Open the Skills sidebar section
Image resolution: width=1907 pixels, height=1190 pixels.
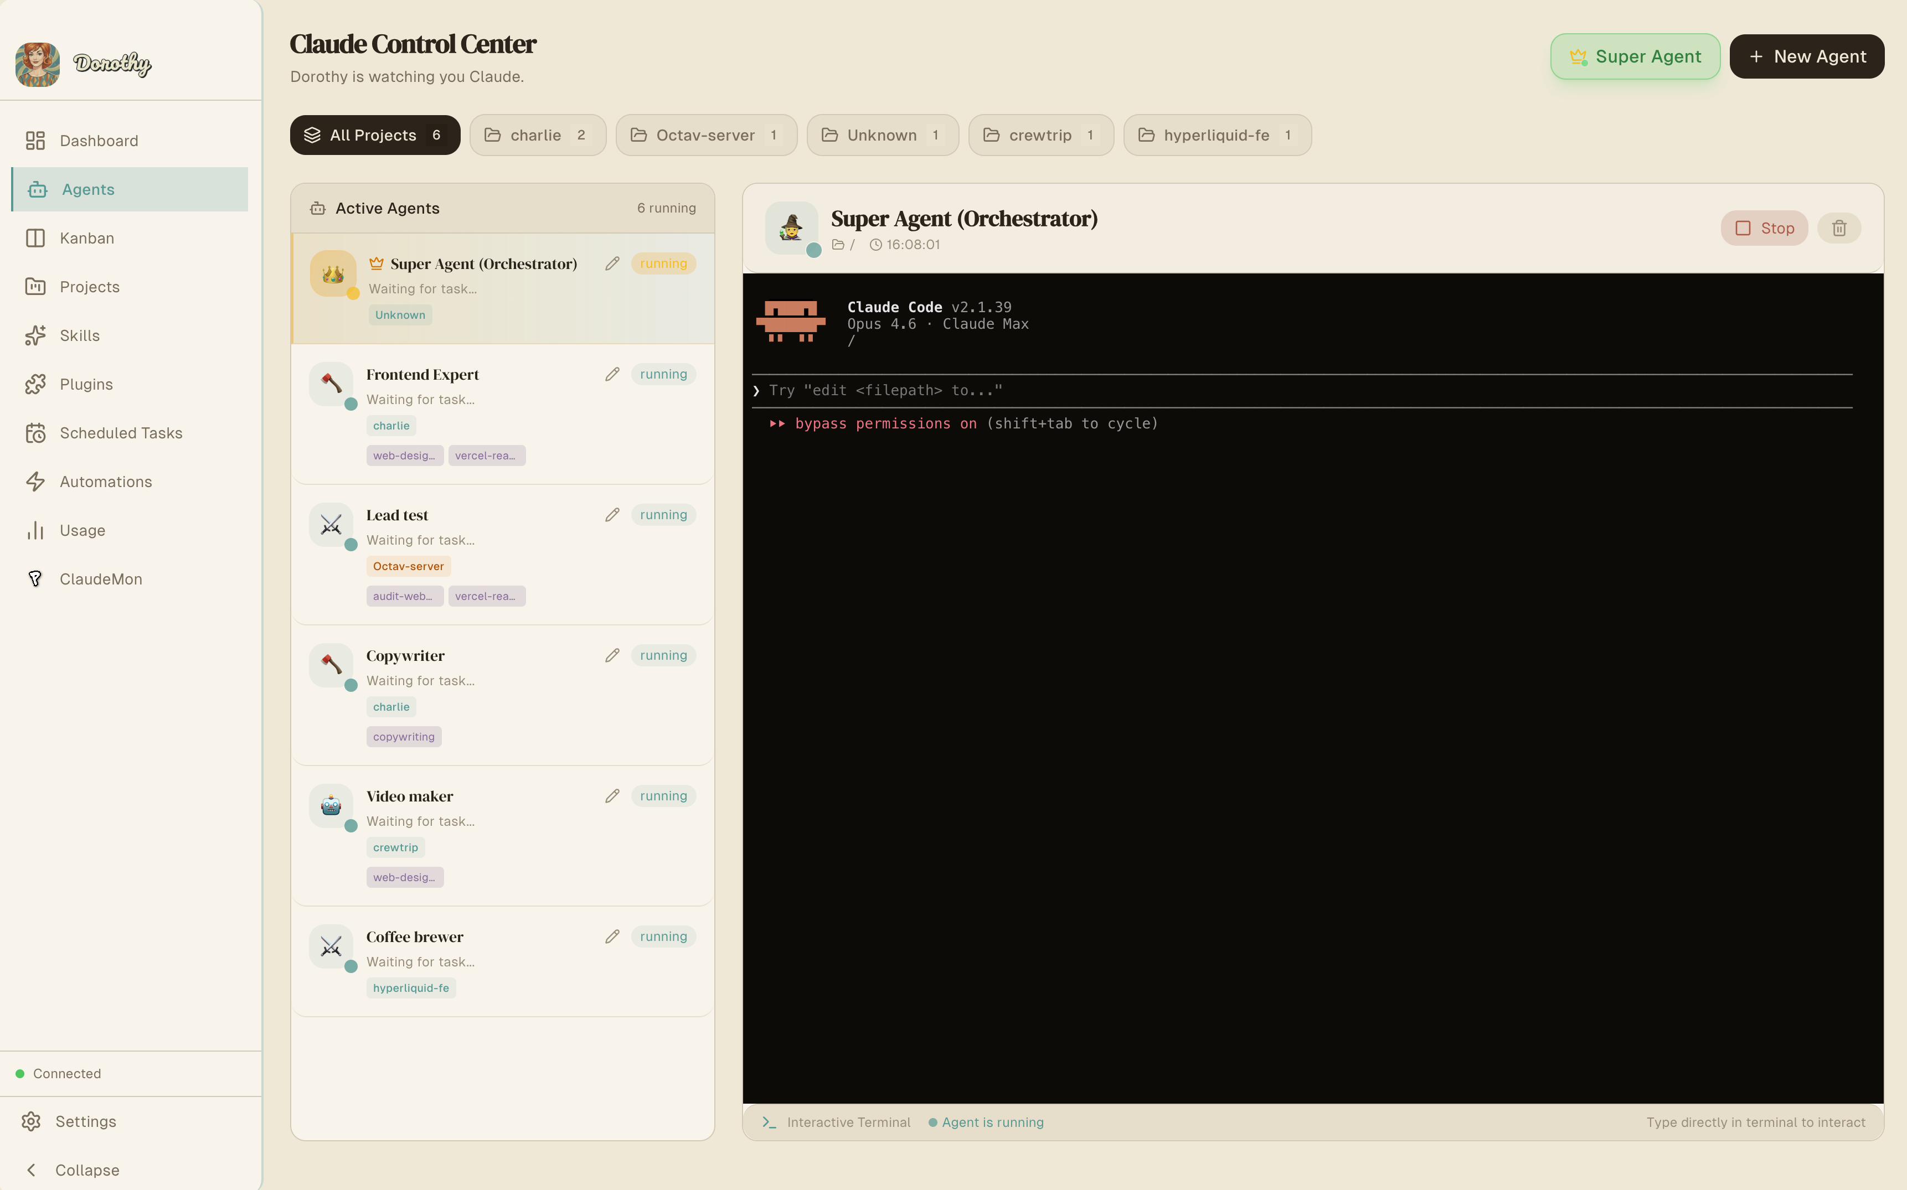pyautogui.click(x=80, y=336)
